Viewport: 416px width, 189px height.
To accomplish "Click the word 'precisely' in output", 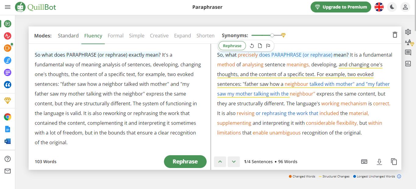I will pos(248,55).
